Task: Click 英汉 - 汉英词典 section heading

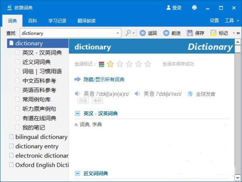Action: [101, 114]
